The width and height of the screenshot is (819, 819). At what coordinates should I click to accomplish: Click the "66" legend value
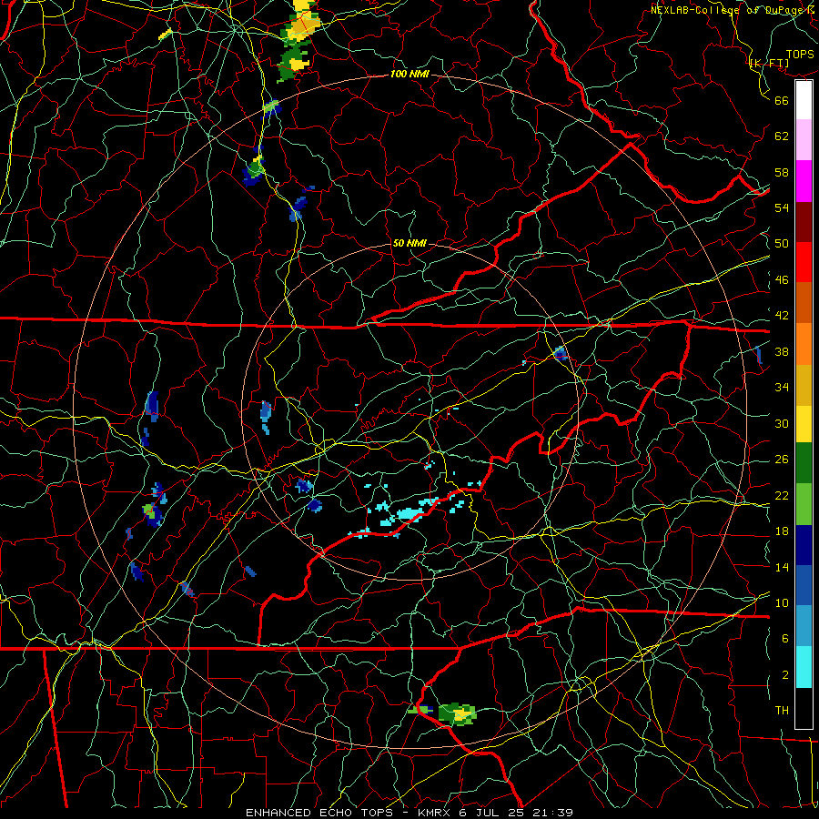coord(782,100)
